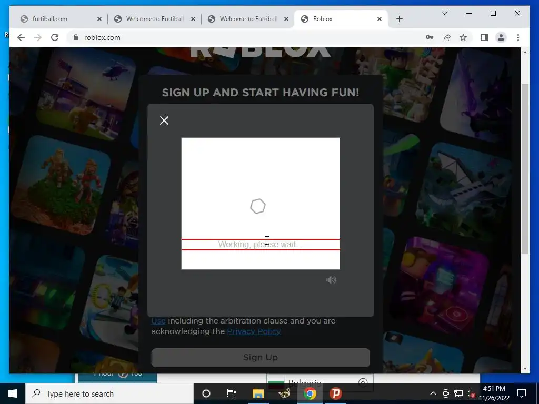Open Chrome's three-dot menu
Image resolution: width=539 pixels, height=404 pixels.
tap(518, 37)
